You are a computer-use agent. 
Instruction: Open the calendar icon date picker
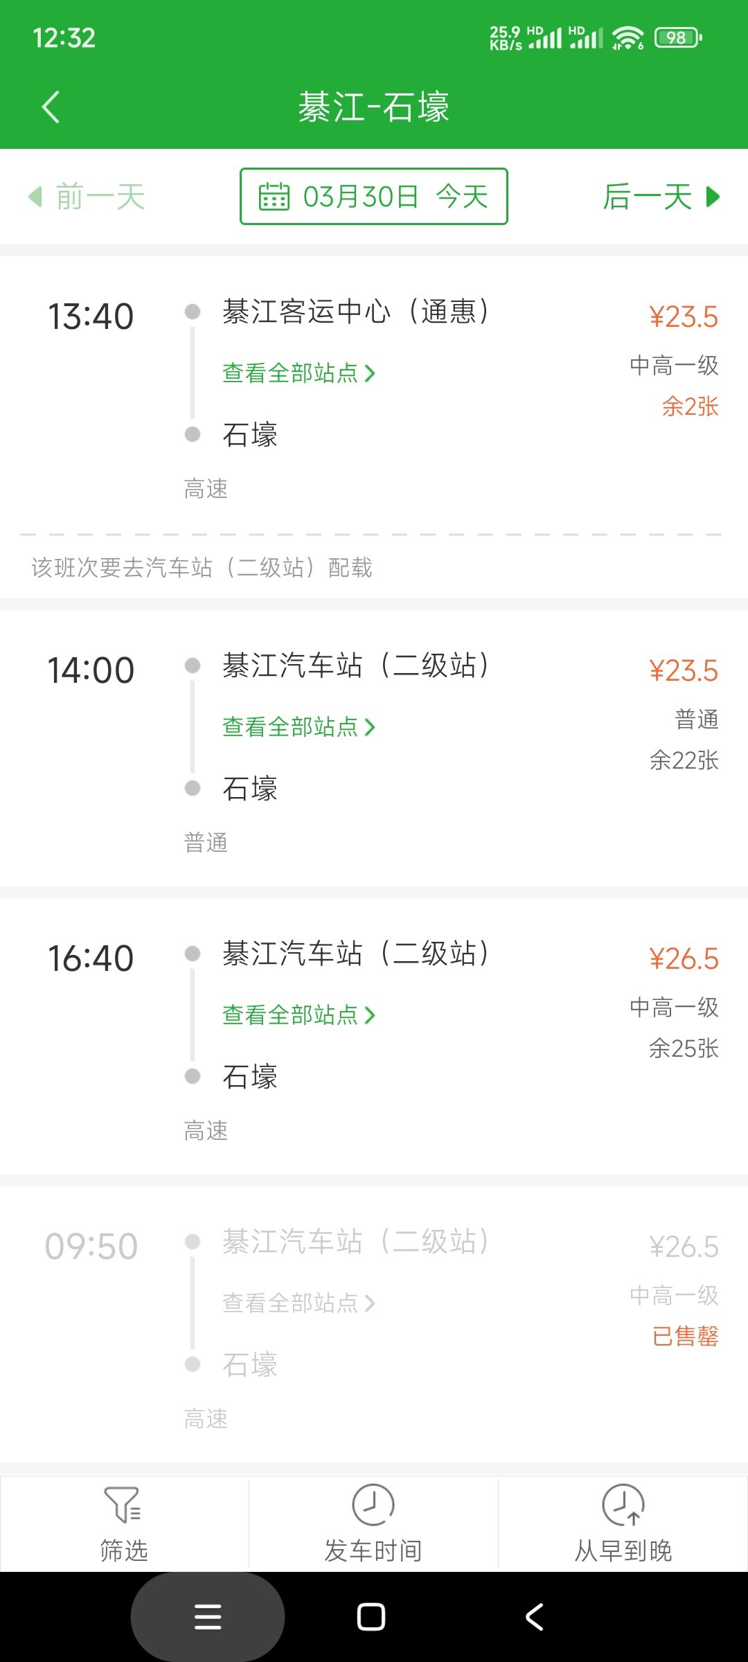pyautogui.click(x=274, y=197)
